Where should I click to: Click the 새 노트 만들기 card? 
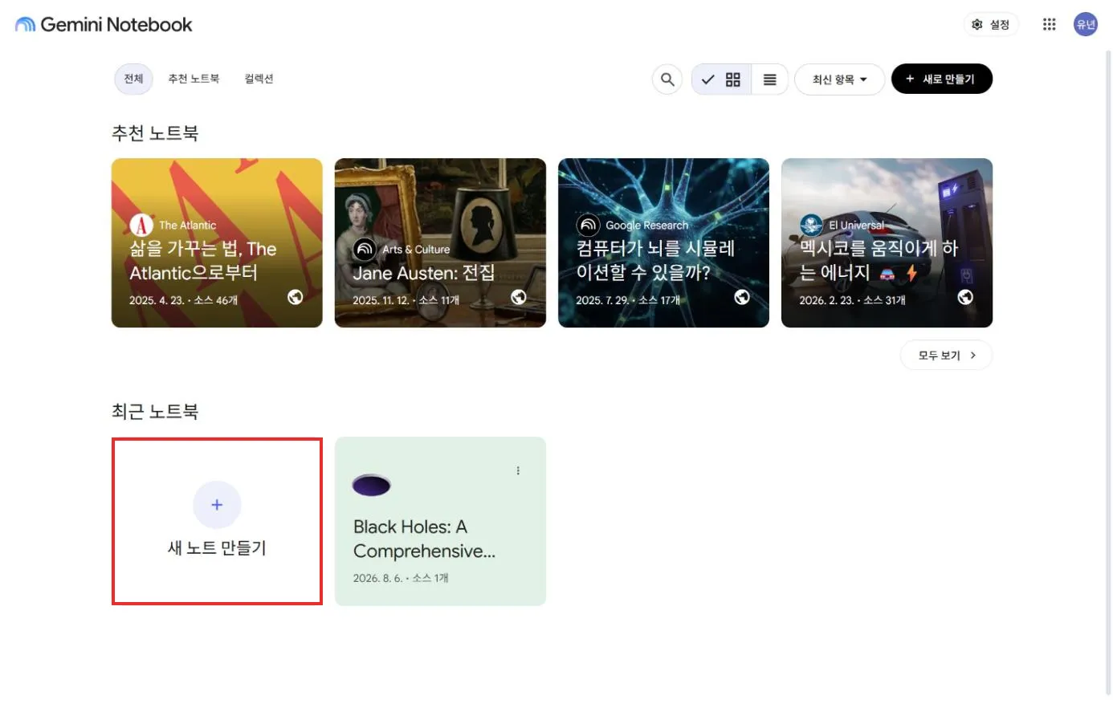[x=217, y=521]
